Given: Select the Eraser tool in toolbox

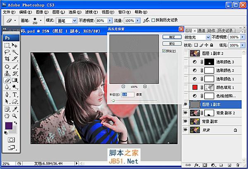Looking at the screenshot, I should coord(7,80).
